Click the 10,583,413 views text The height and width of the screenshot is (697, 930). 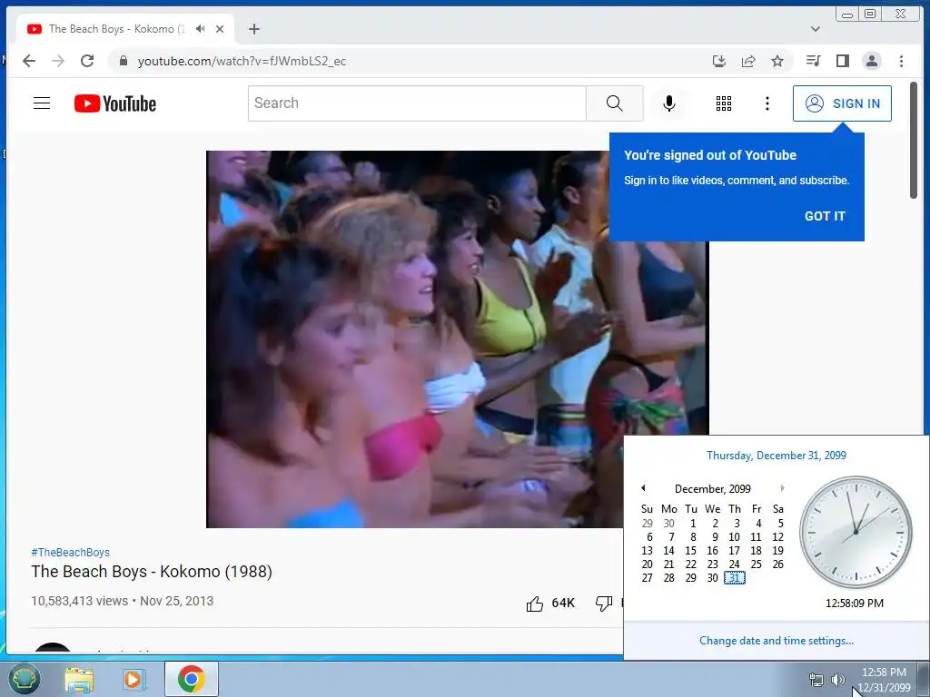point(80,601)
